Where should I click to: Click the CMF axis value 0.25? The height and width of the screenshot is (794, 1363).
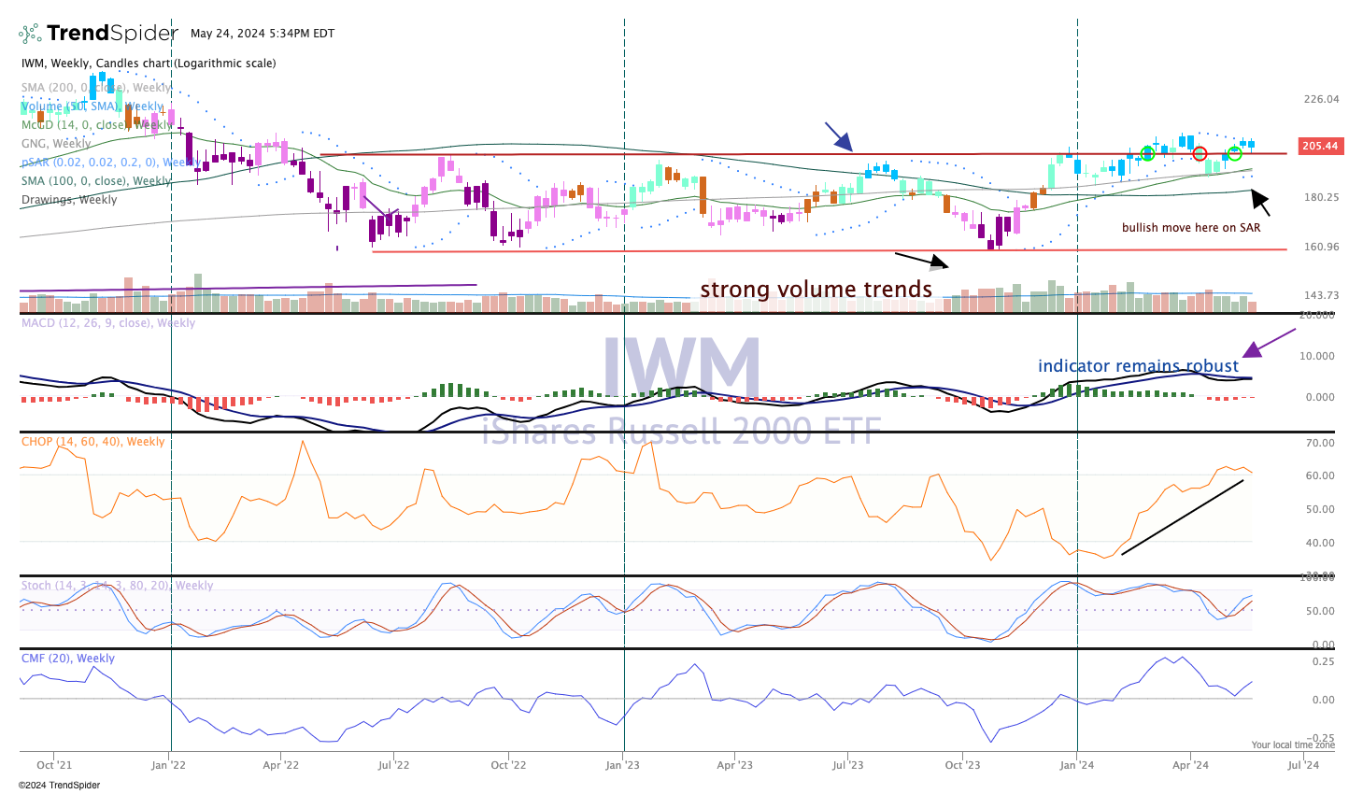(1324, 661)
